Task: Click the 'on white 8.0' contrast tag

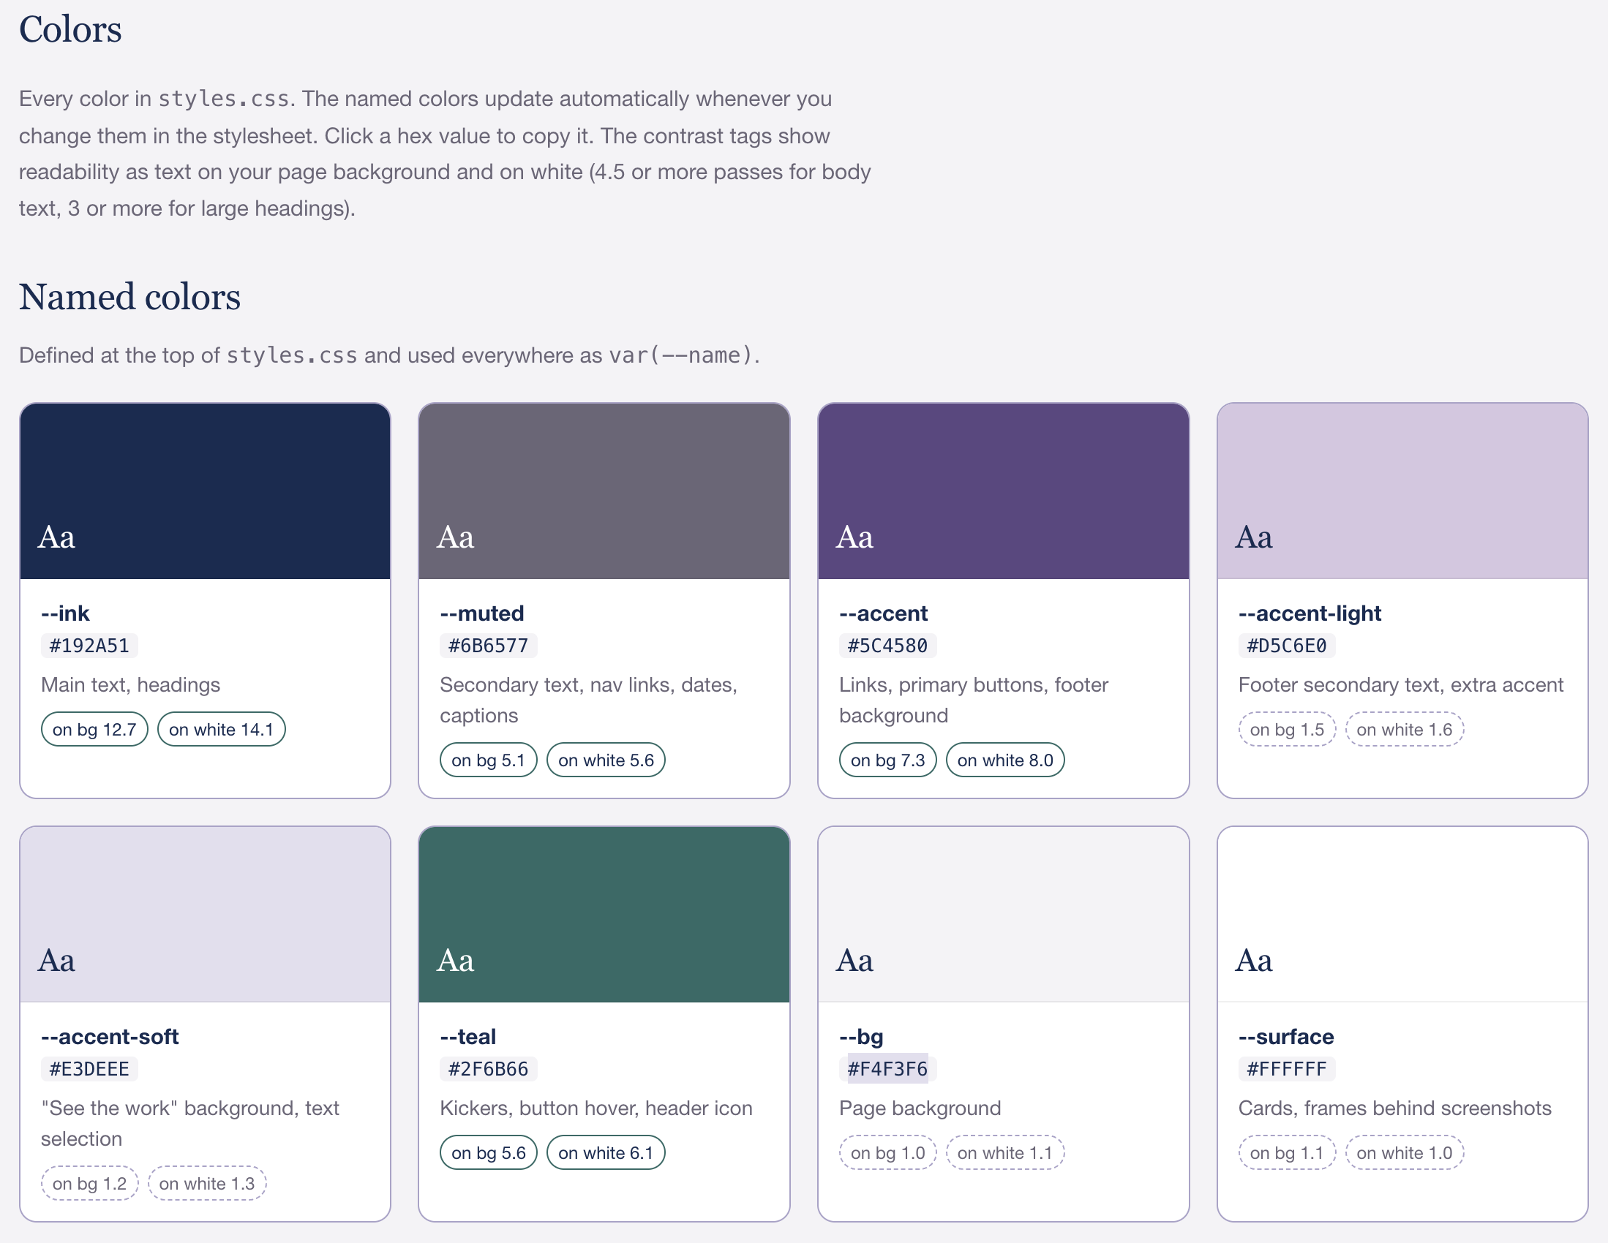Action: pyautogui.click(x=1005, y=760)
